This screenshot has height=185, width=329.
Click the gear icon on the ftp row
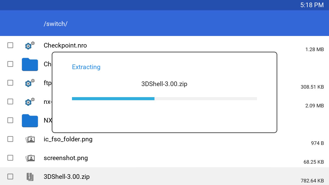click(x=30, y=83)
